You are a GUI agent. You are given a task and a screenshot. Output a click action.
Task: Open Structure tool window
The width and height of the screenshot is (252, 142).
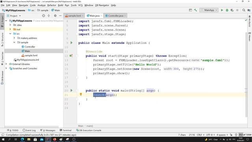[2, 39]
